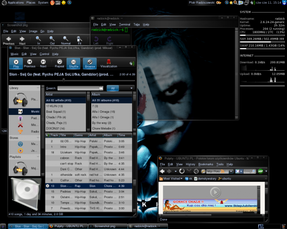Open Image menu in Screenshot.png viewer

33,31
